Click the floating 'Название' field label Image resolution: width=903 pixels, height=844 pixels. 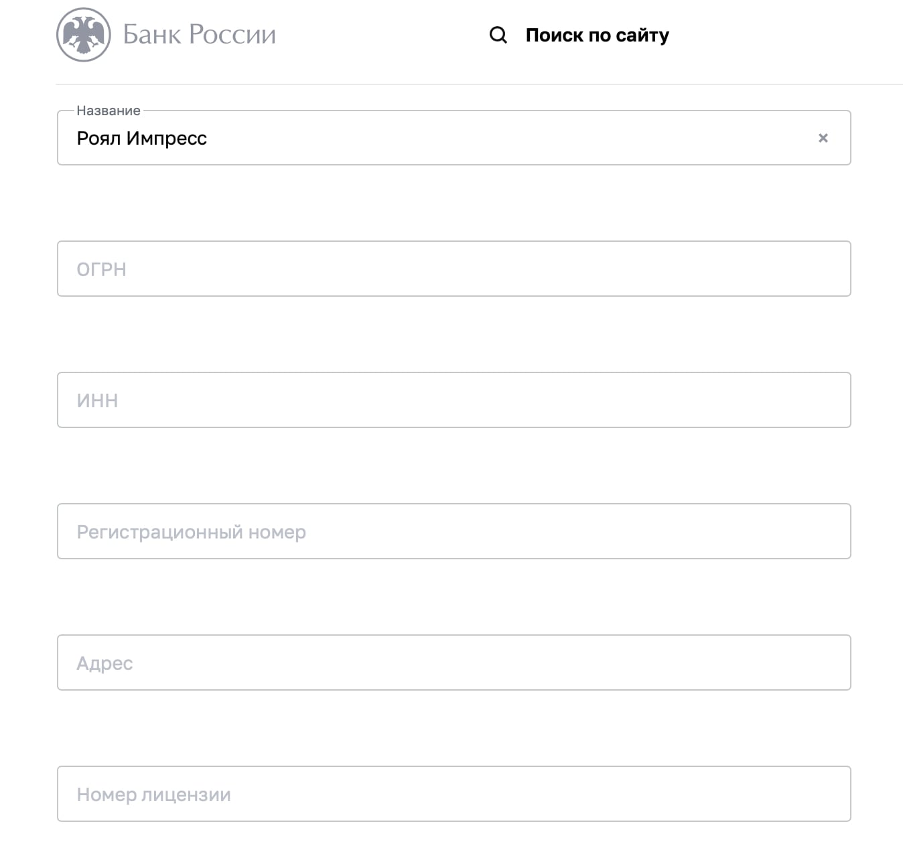109,111
